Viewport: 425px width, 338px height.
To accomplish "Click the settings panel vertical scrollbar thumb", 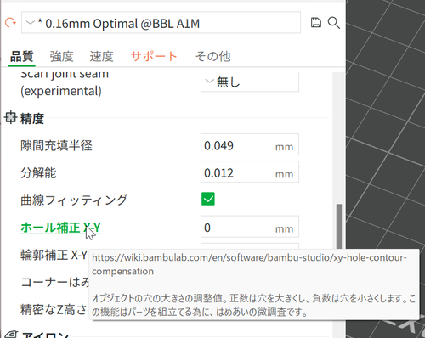I will [x=339, y=227].
